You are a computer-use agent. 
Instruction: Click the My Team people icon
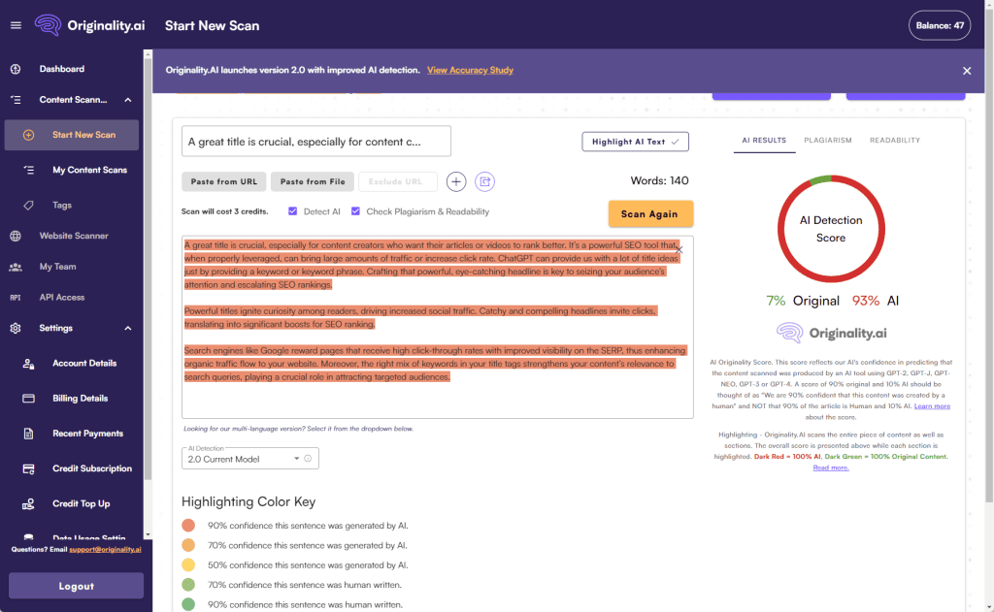tap(16, 267)
